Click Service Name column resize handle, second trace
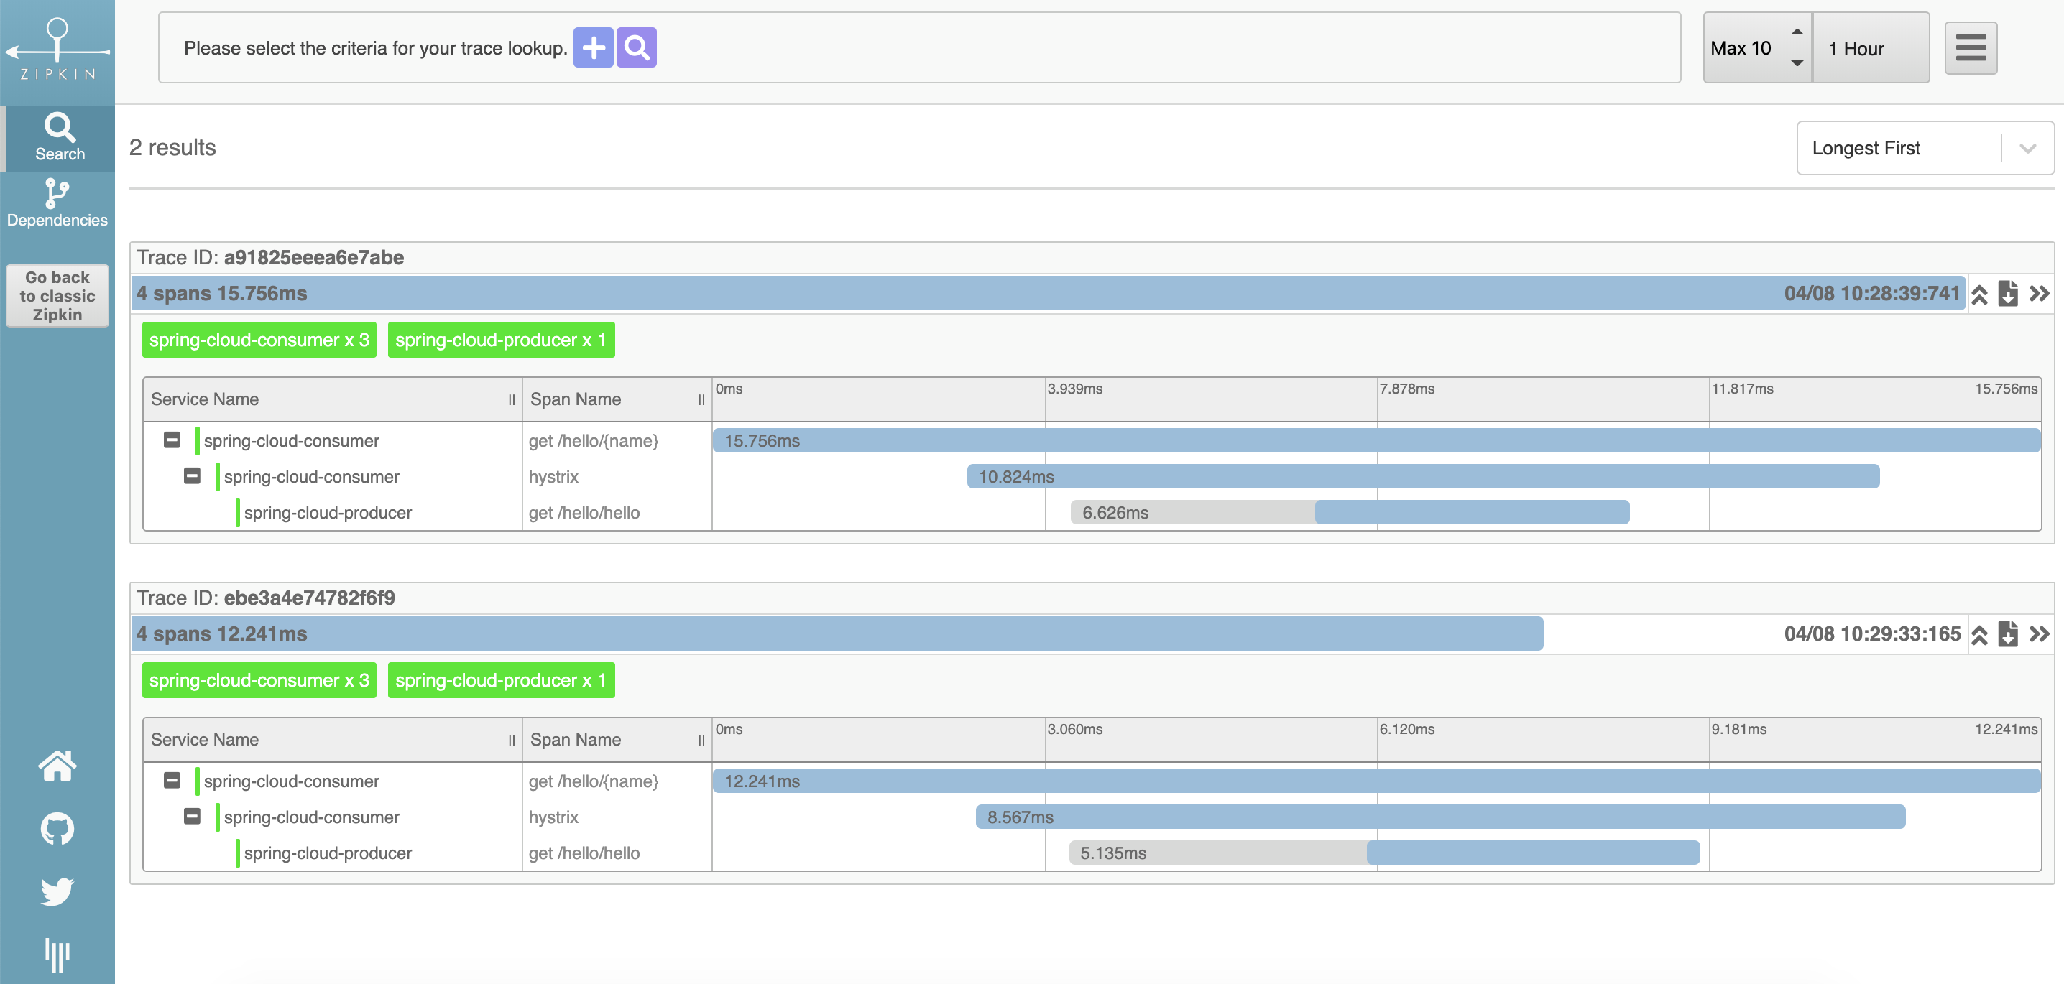 coord(512,740)
